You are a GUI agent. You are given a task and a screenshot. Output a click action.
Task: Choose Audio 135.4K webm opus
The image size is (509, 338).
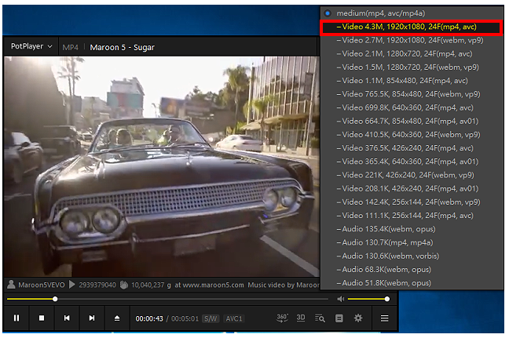click(x=411, y=229)
